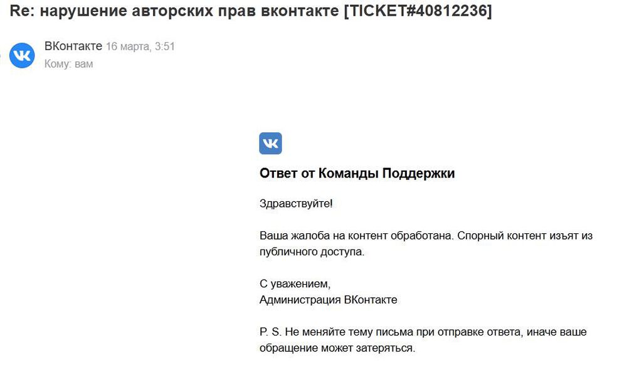Click the word вам in the recipient field
This screenshot has height=375, width=644.
pos(84,64)
